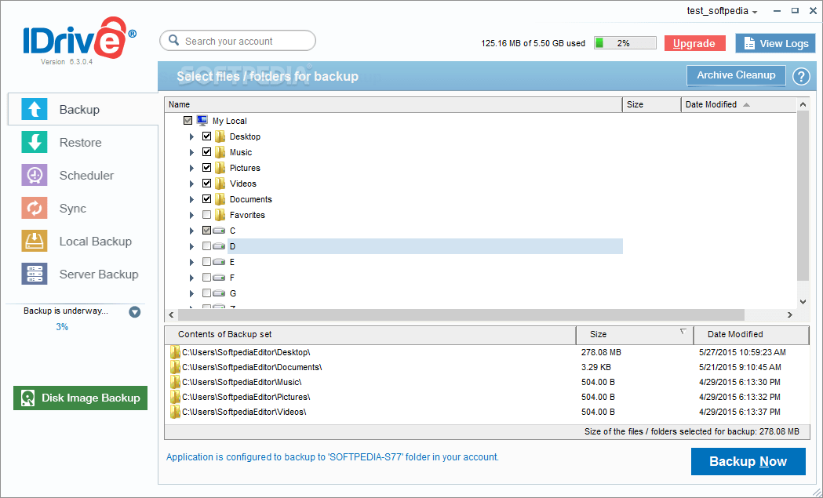The image size is (823, 498).
Task: Click the Server Backup icon
Action: click(34, 274)
